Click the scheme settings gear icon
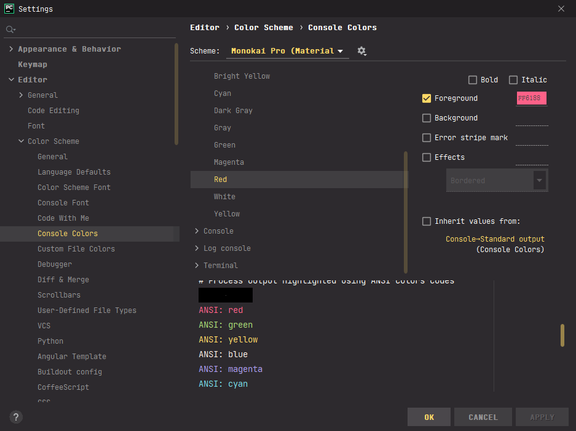Screen dimensions: 576x431 361,51
